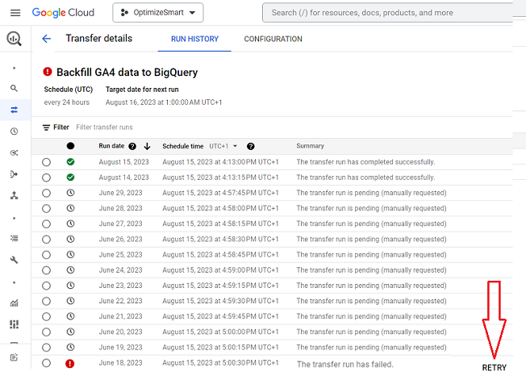Click the 'Backfill GA4 data to BigQuery' title
Viewport: 526px width, 384px height.
(x=127, y=72)
